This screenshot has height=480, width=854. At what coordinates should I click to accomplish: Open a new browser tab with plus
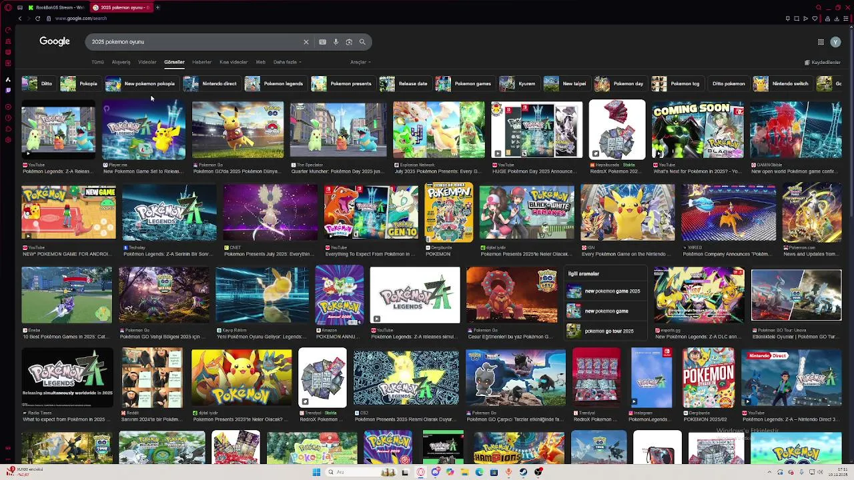pos(158,7)
